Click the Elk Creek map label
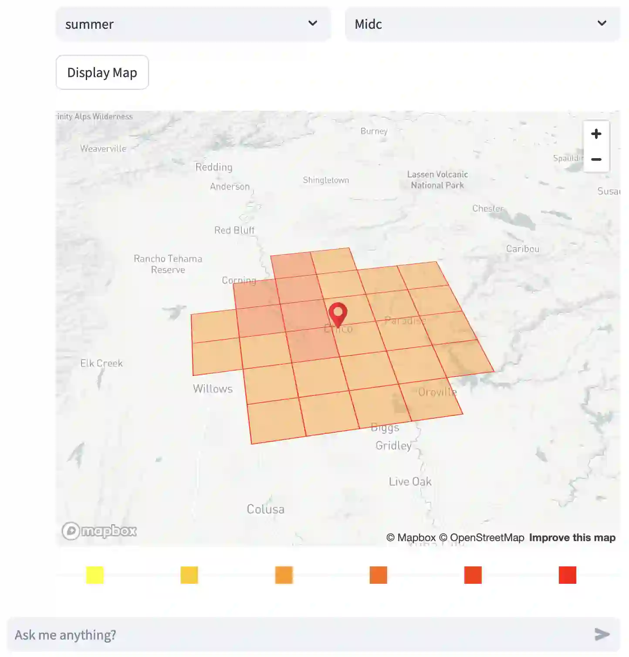The image size is (629, 657). click(101, 363)
